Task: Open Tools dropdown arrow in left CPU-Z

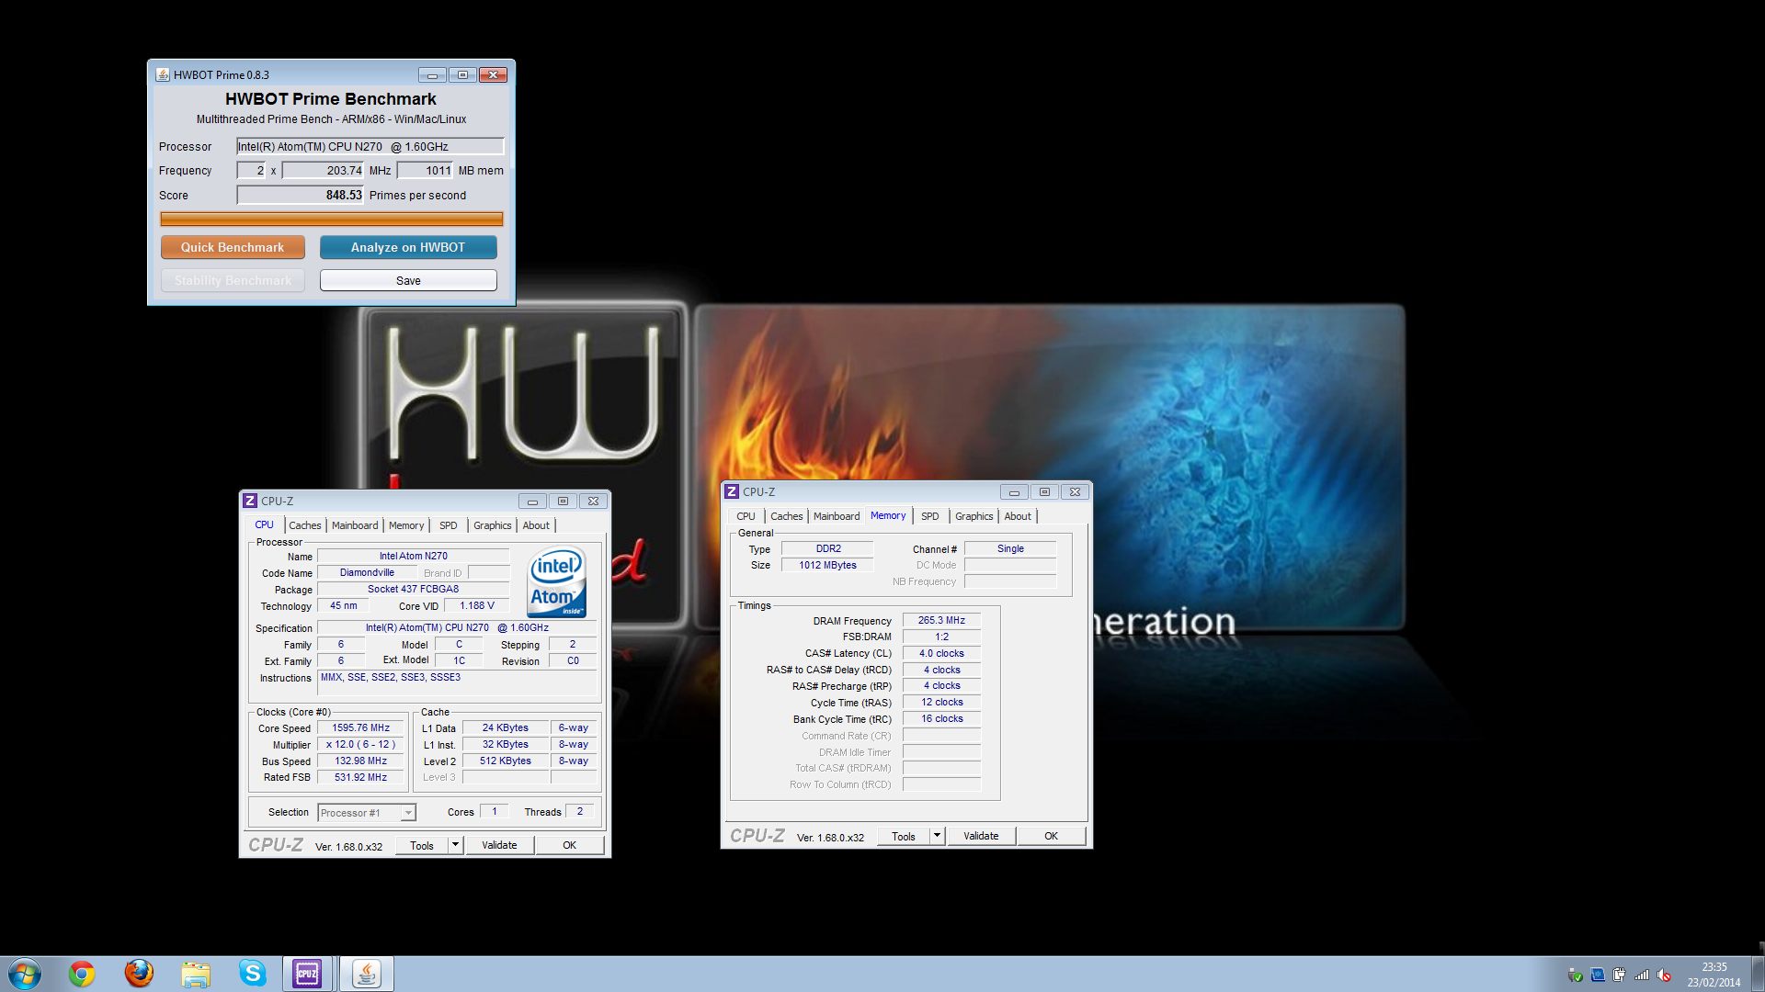Action: pos(455,845)
